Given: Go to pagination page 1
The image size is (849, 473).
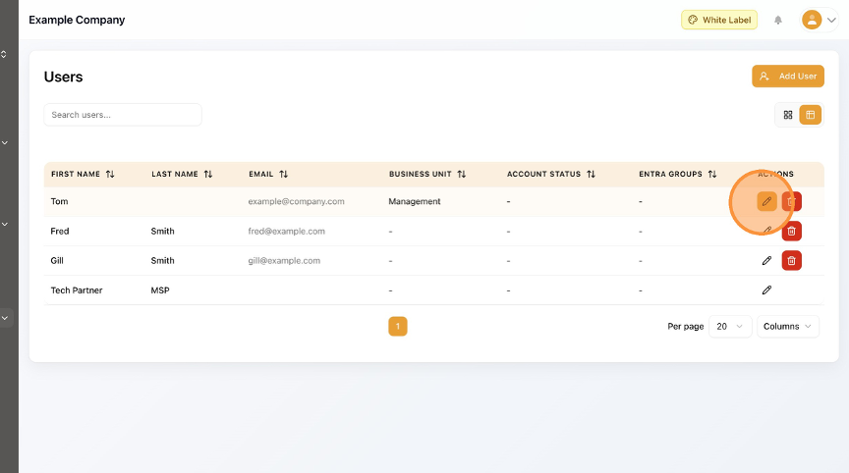Looking at the screenshot, I should [x=397, y=326].
